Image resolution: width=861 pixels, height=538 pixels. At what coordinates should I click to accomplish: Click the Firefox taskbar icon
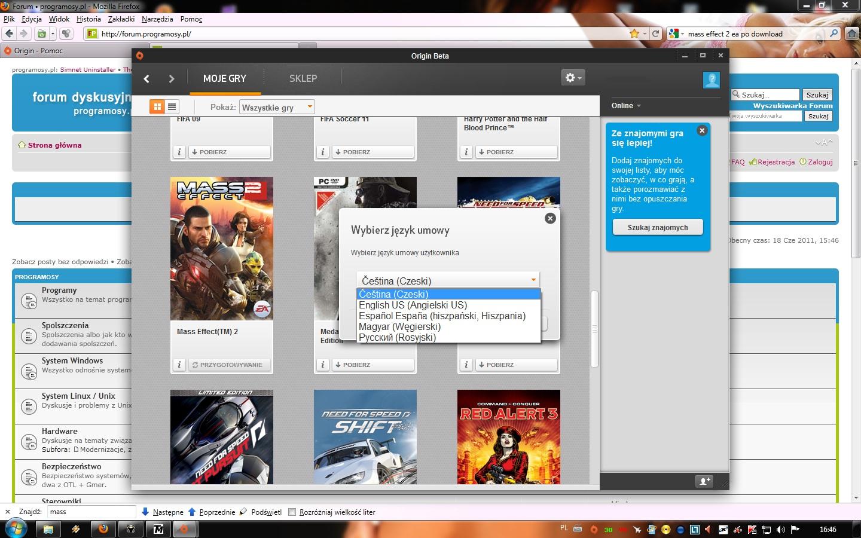103,529
